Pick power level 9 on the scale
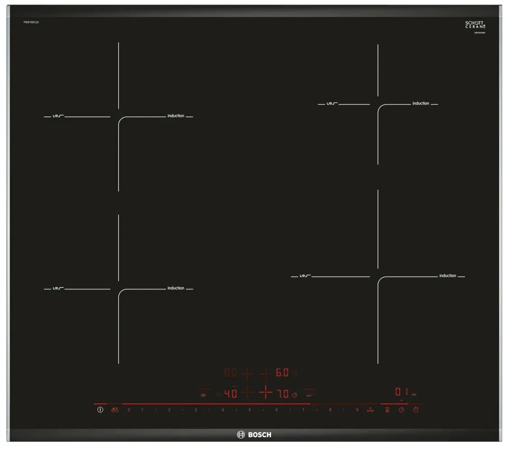Screen dimensions: 507x449 coord(357,410)
